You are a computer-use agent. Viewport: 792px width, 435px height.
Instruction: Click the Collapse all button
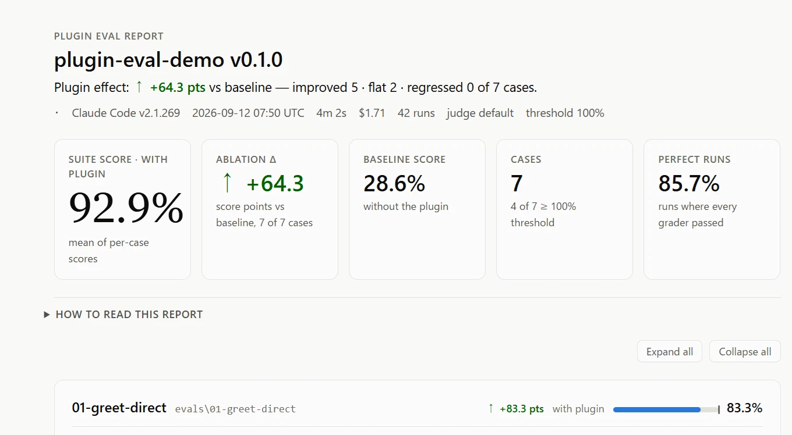[745, 352]
